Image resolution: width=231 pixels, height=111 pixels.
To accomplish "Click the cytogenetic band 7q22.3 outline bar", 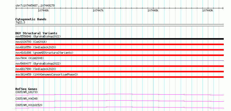I will click(119, 25).
